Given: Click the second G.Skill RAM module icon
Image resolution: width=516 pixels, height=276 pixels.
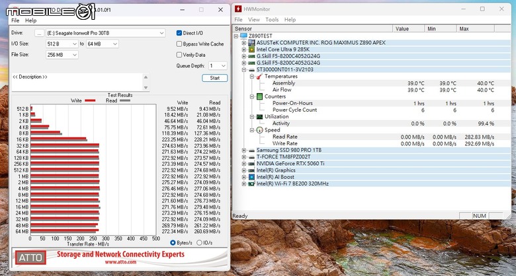Looking at the screenshot, I should (x=251, y=63).
